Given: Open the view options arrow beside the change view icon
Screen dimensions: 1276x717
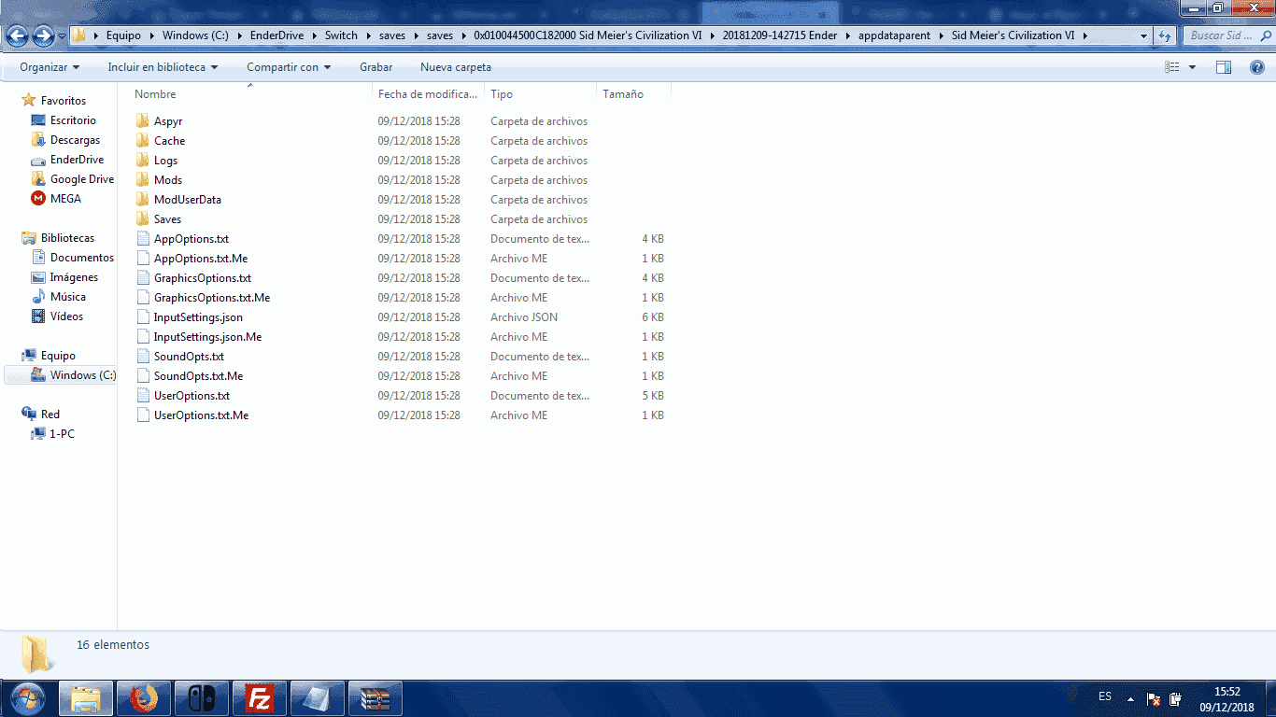Looking at the screenshot, I should click(x=1192, y=67).
